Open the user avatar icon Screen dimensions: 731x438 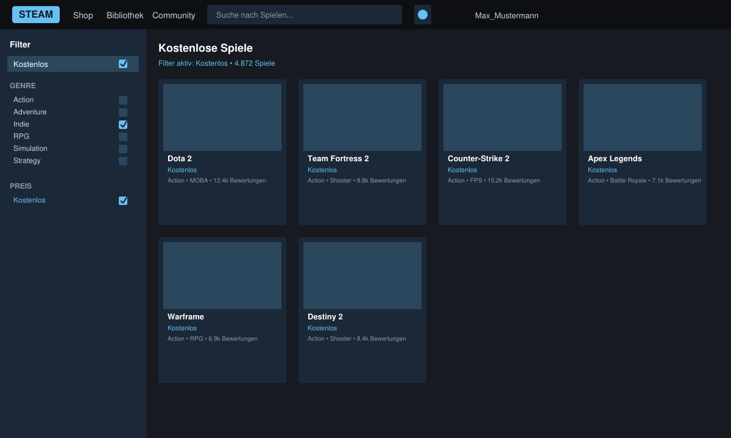423,15
